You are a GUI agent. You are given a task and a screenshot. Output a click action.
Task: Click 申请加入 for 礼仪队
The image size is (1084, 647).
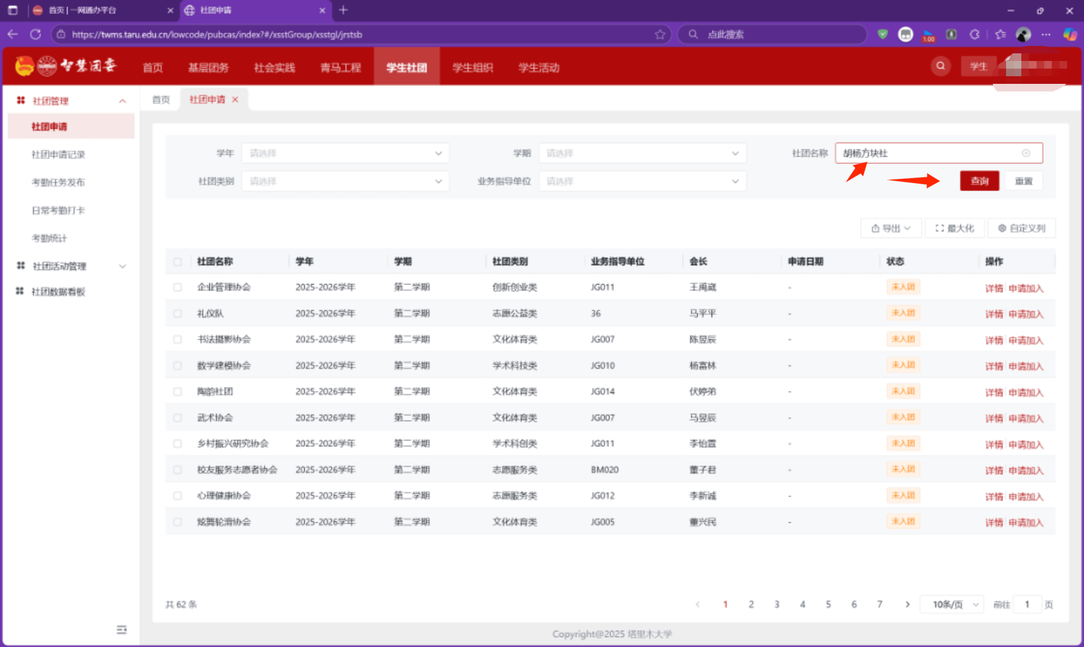pyautogui.click(x=1026, y=314)
